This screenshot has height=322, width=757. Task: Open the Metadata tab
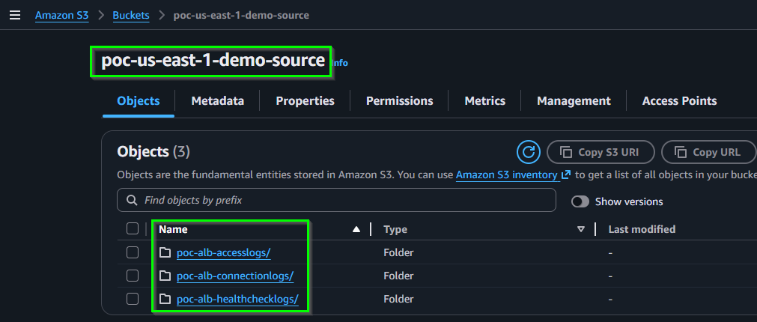[217, 101]
